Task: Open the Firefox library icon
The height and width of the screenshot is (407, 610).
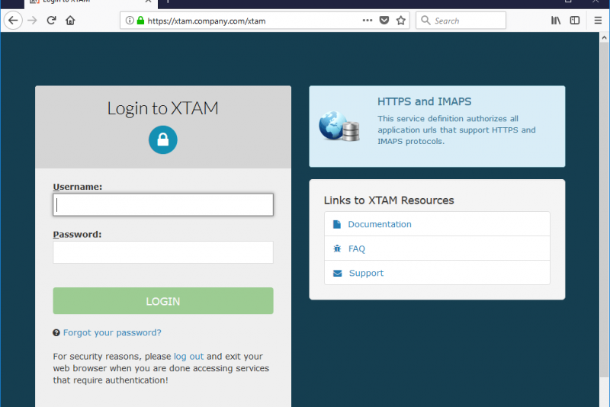Action: 556,21
